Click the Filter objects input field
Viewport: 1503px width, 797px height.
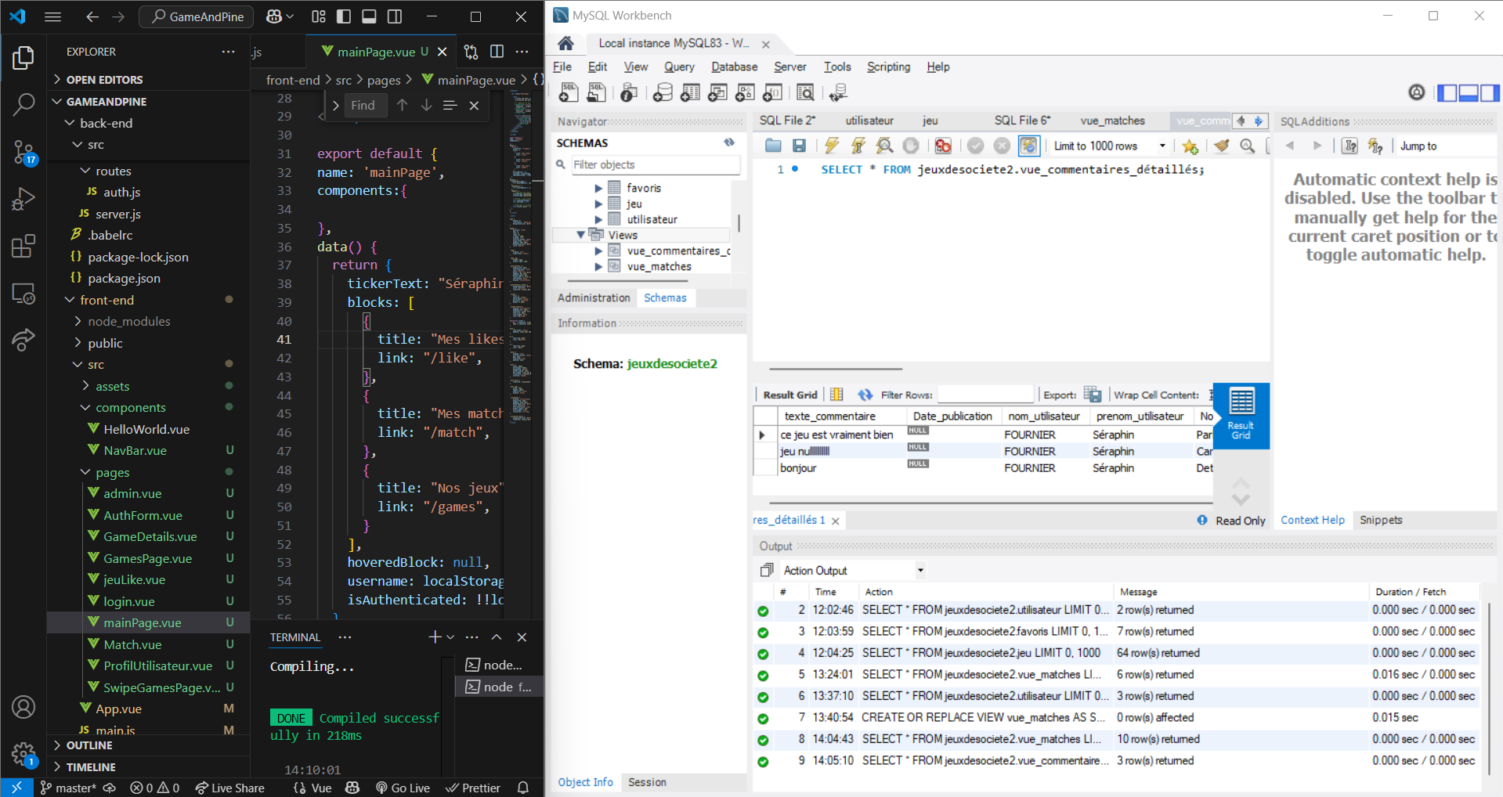click(655, 164)
